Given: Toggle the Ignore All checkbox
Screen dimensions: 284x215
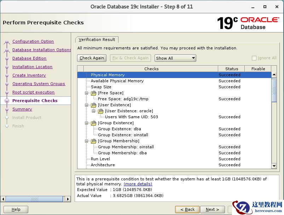Looking at the screenshot, I should [254, 58].
